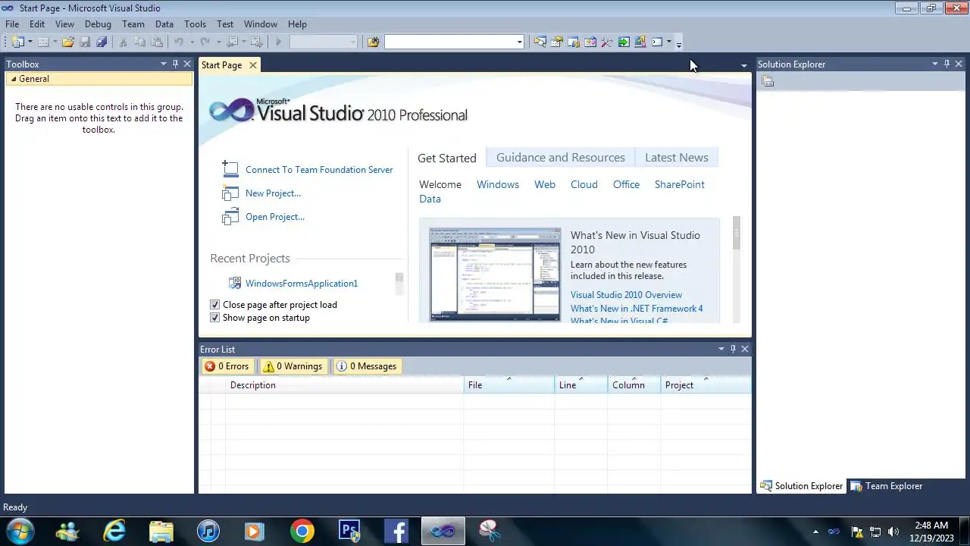
Task: Open the Solution Configurations combo box
Action: coord(324,42)
